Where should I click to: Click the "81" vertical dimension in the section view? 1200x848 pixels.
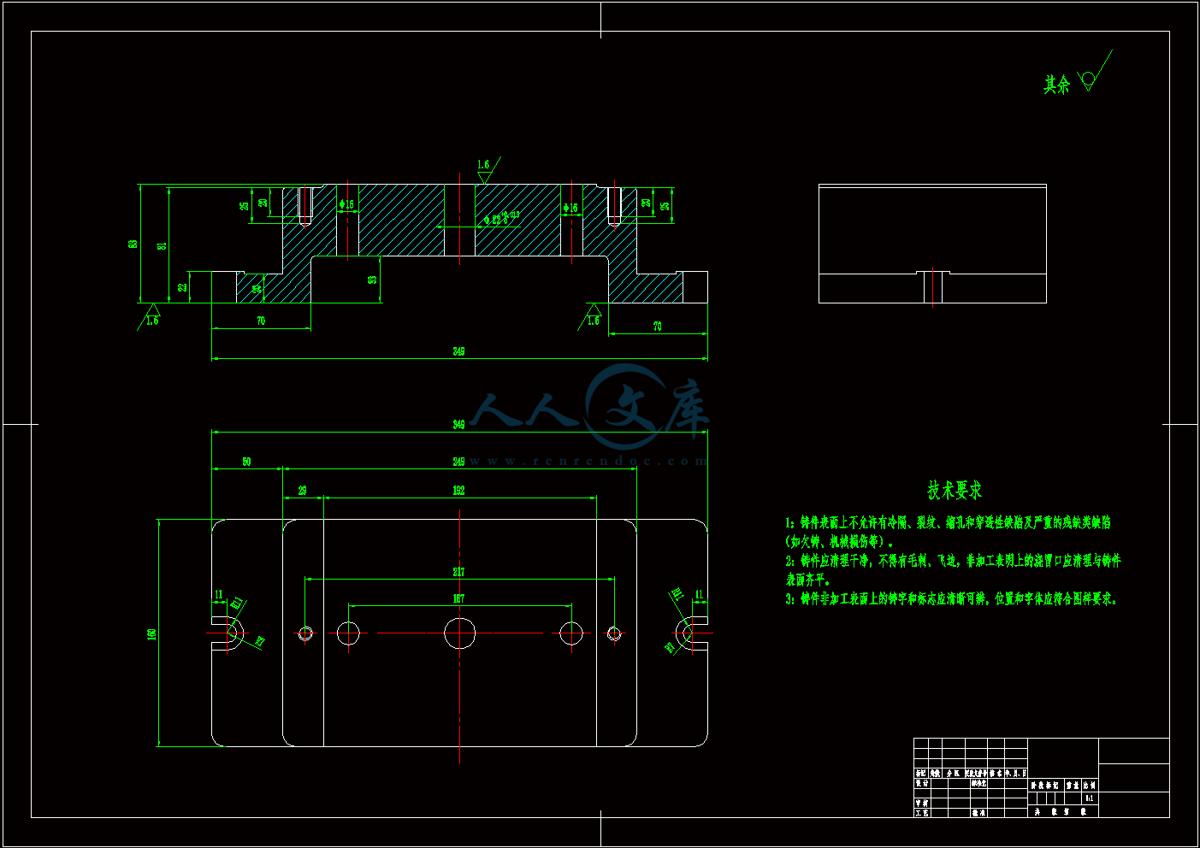point(162,245)
